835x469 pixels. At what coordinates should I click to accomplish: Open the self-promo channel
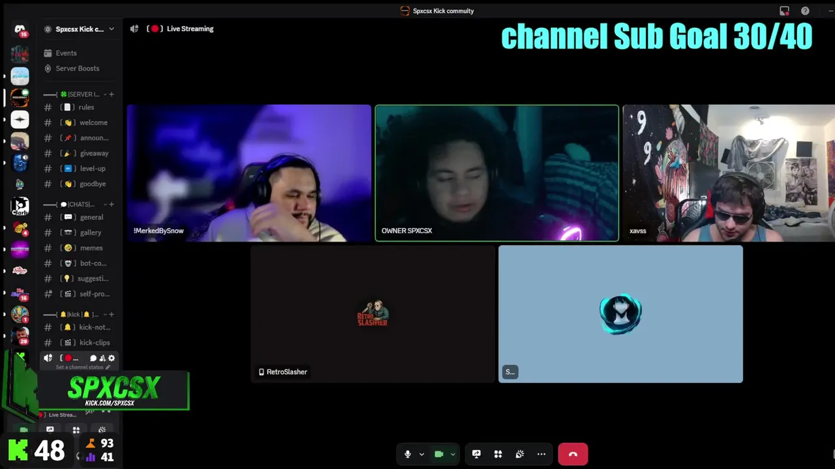tap(79, 294)
